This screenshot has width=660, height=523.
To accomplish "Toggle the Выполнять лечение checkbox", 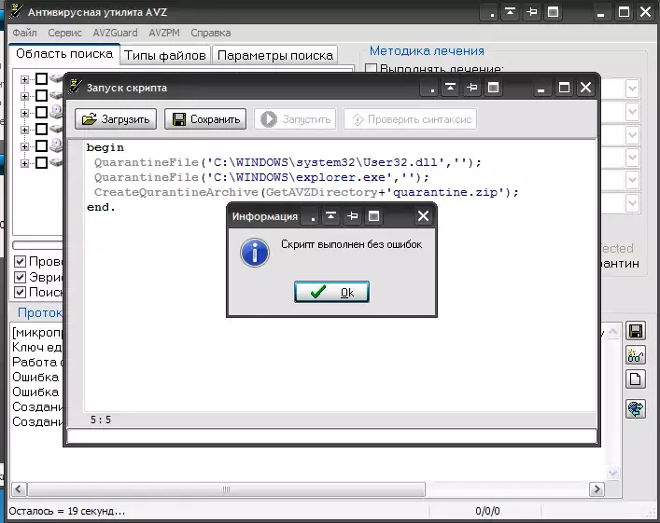I will tap(371, 68).
